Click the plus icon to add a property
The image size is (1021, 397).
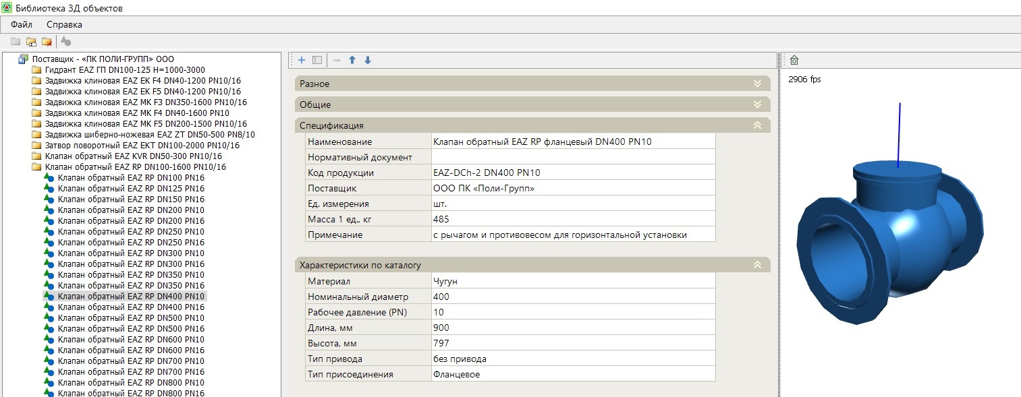point(302,60)
